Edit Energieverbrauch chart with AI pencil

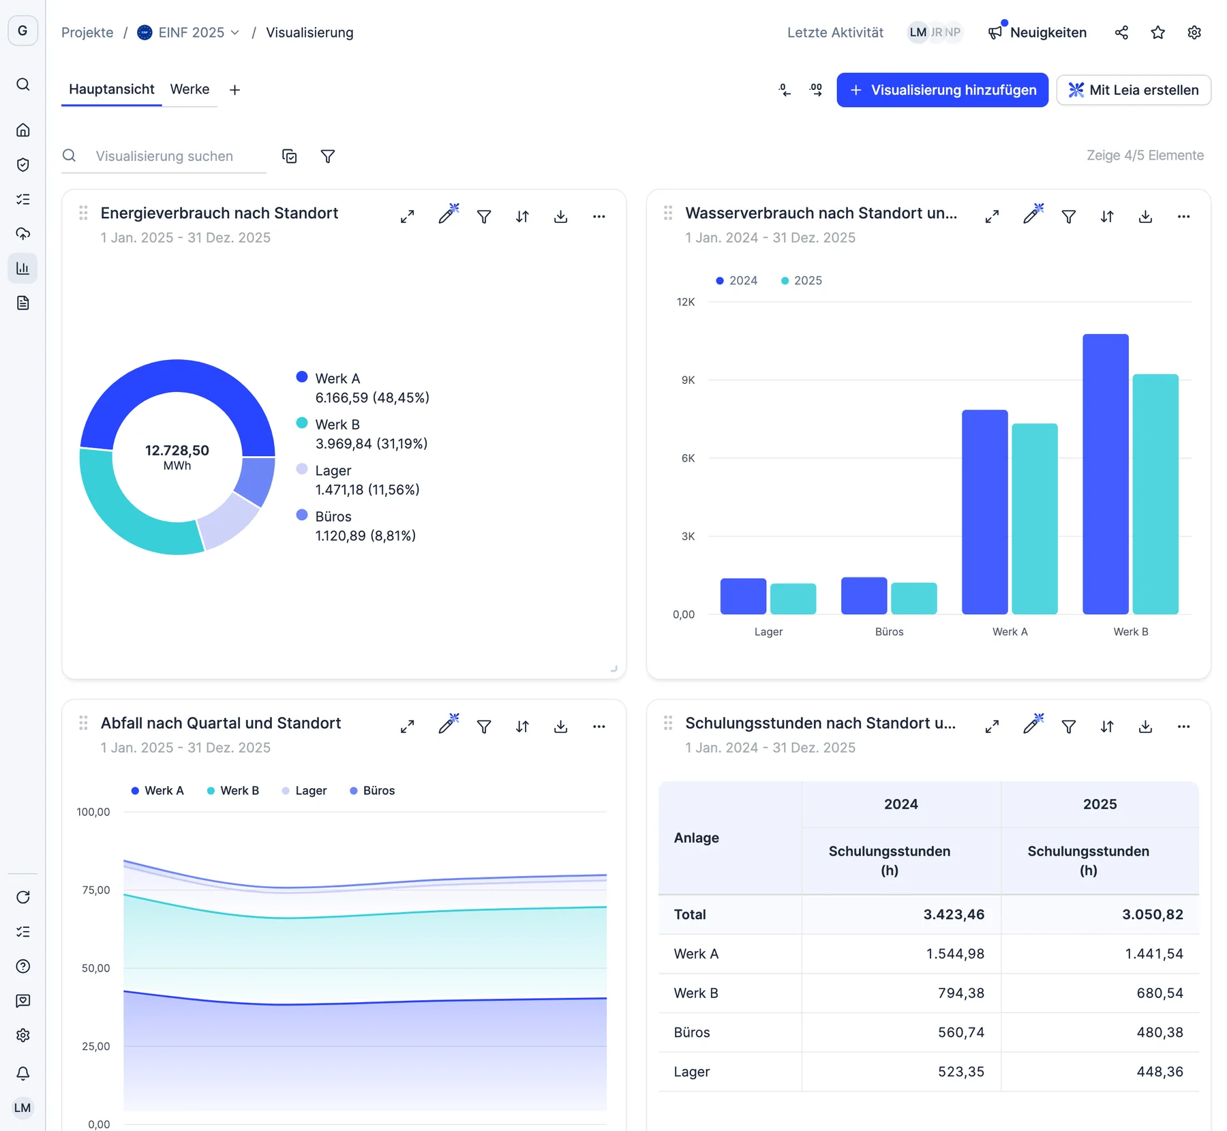[448, 214]
